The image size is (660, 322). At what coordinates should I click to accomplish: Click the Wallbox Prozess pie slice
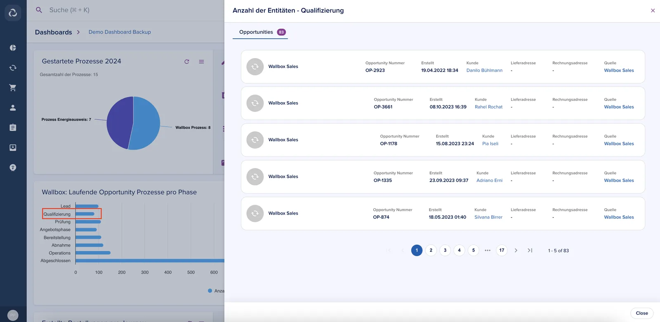click(x=146, y=124)
